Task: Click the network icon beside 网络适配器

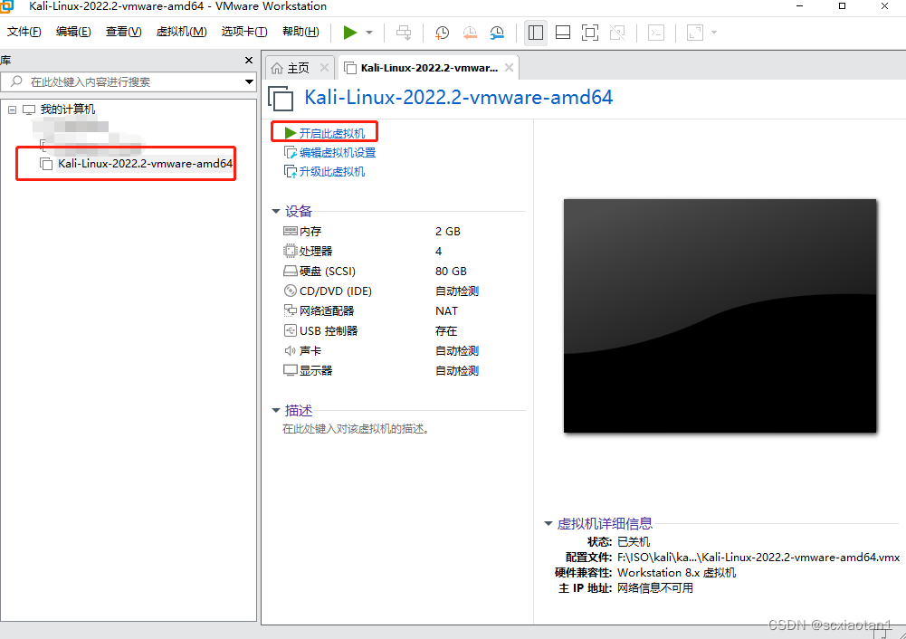Action: (x=290, y=310)
